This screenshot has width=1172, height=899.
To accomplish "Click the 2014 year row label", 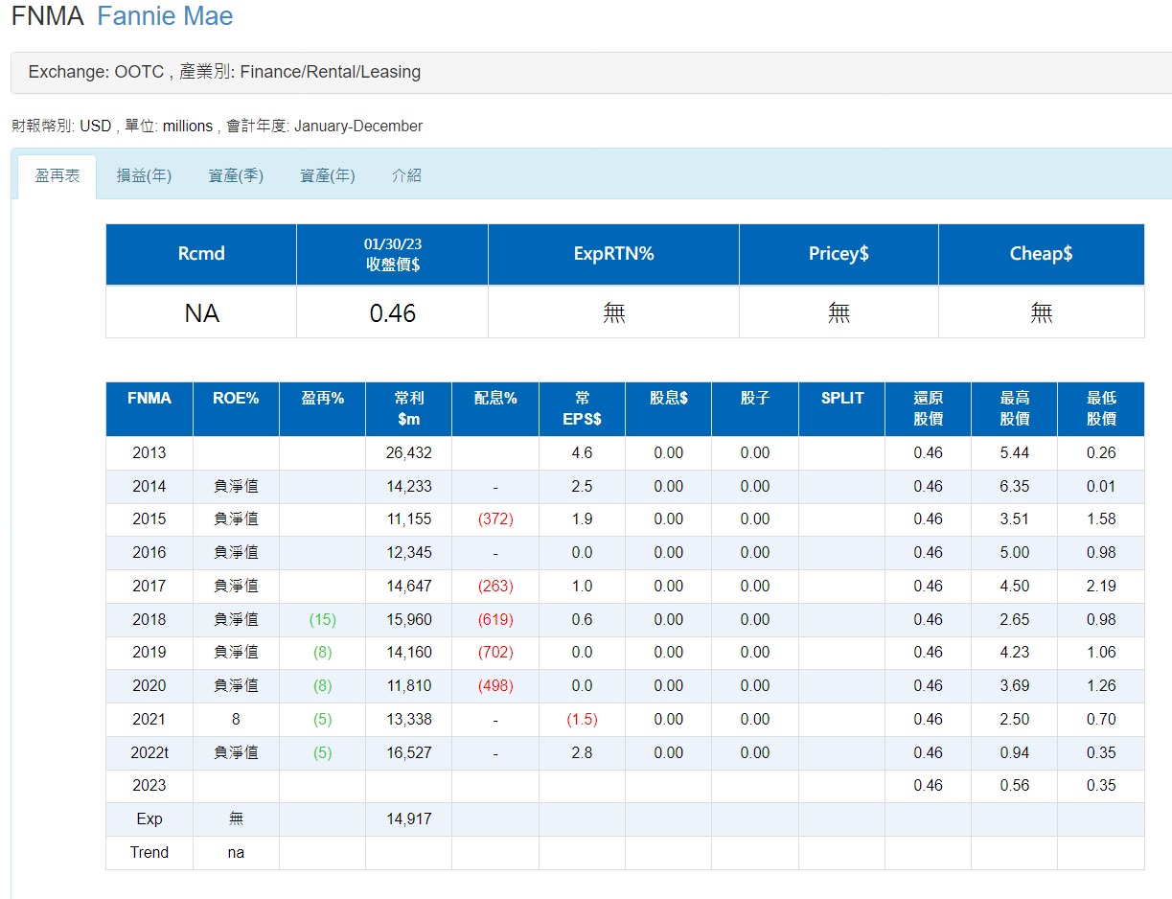I will click(149, 487).
